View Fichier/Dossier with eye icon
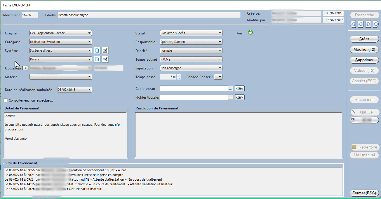This screenshot has width=381, height=199. coord(239,97)
